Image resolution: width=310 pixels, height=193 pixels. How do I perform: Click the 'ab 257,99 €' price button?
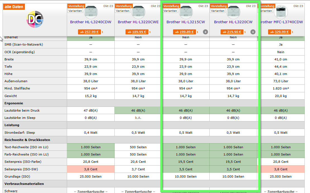[89, 32]
